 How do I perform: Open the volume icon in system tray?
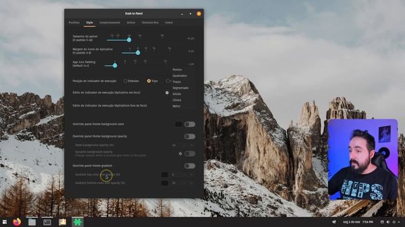[388, 222]
